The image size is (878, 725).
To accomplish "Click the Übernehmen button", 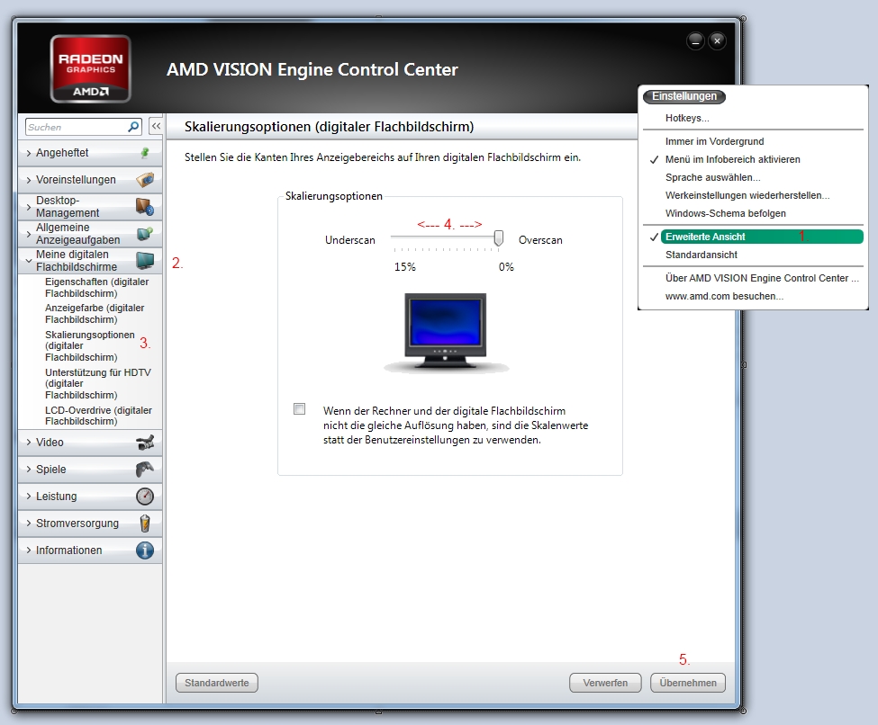I will pyautogui.click(x=688, y=683).
